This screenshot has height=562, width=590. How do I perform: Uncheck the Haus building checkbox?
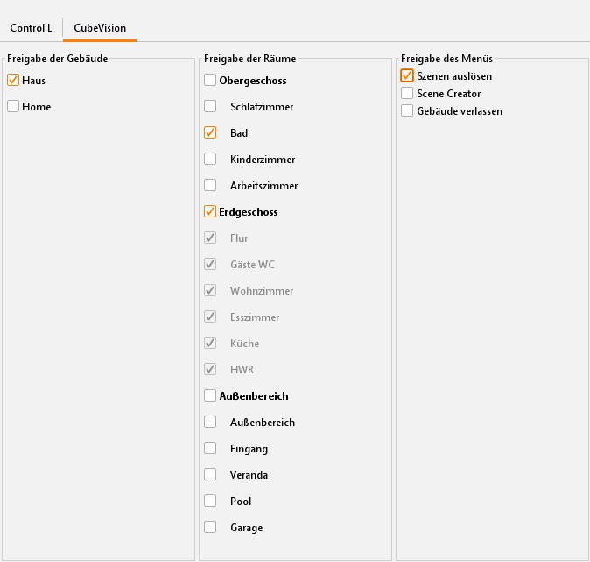[13, 81]
